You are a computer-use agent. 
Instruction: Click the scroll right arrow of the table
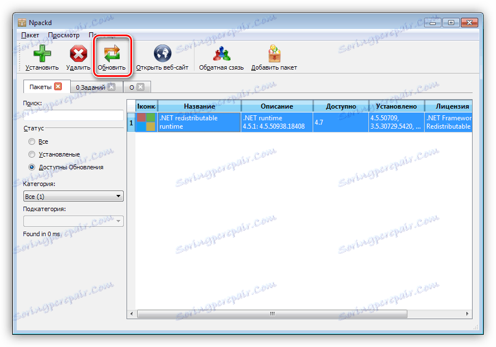pyautogui.click(x=467, y=314)
